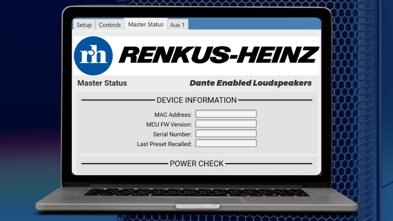The width and height of the screenshot is (393, 221).
Task: Click the MCU FW Version field
Action: click(226, 123)
